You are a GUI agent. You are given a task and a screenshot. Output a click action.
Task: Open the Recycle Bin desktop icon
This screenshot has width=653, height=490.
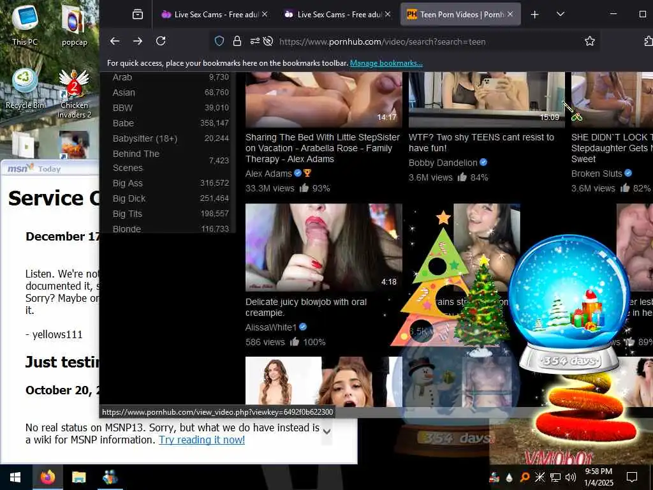(25, 89)
